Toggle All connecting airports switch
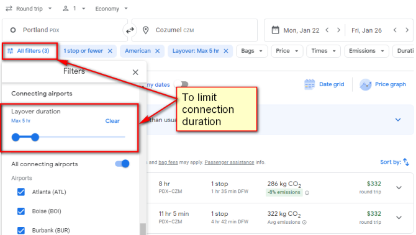Viewport: 416px width, 235px height. coord(122,164)
